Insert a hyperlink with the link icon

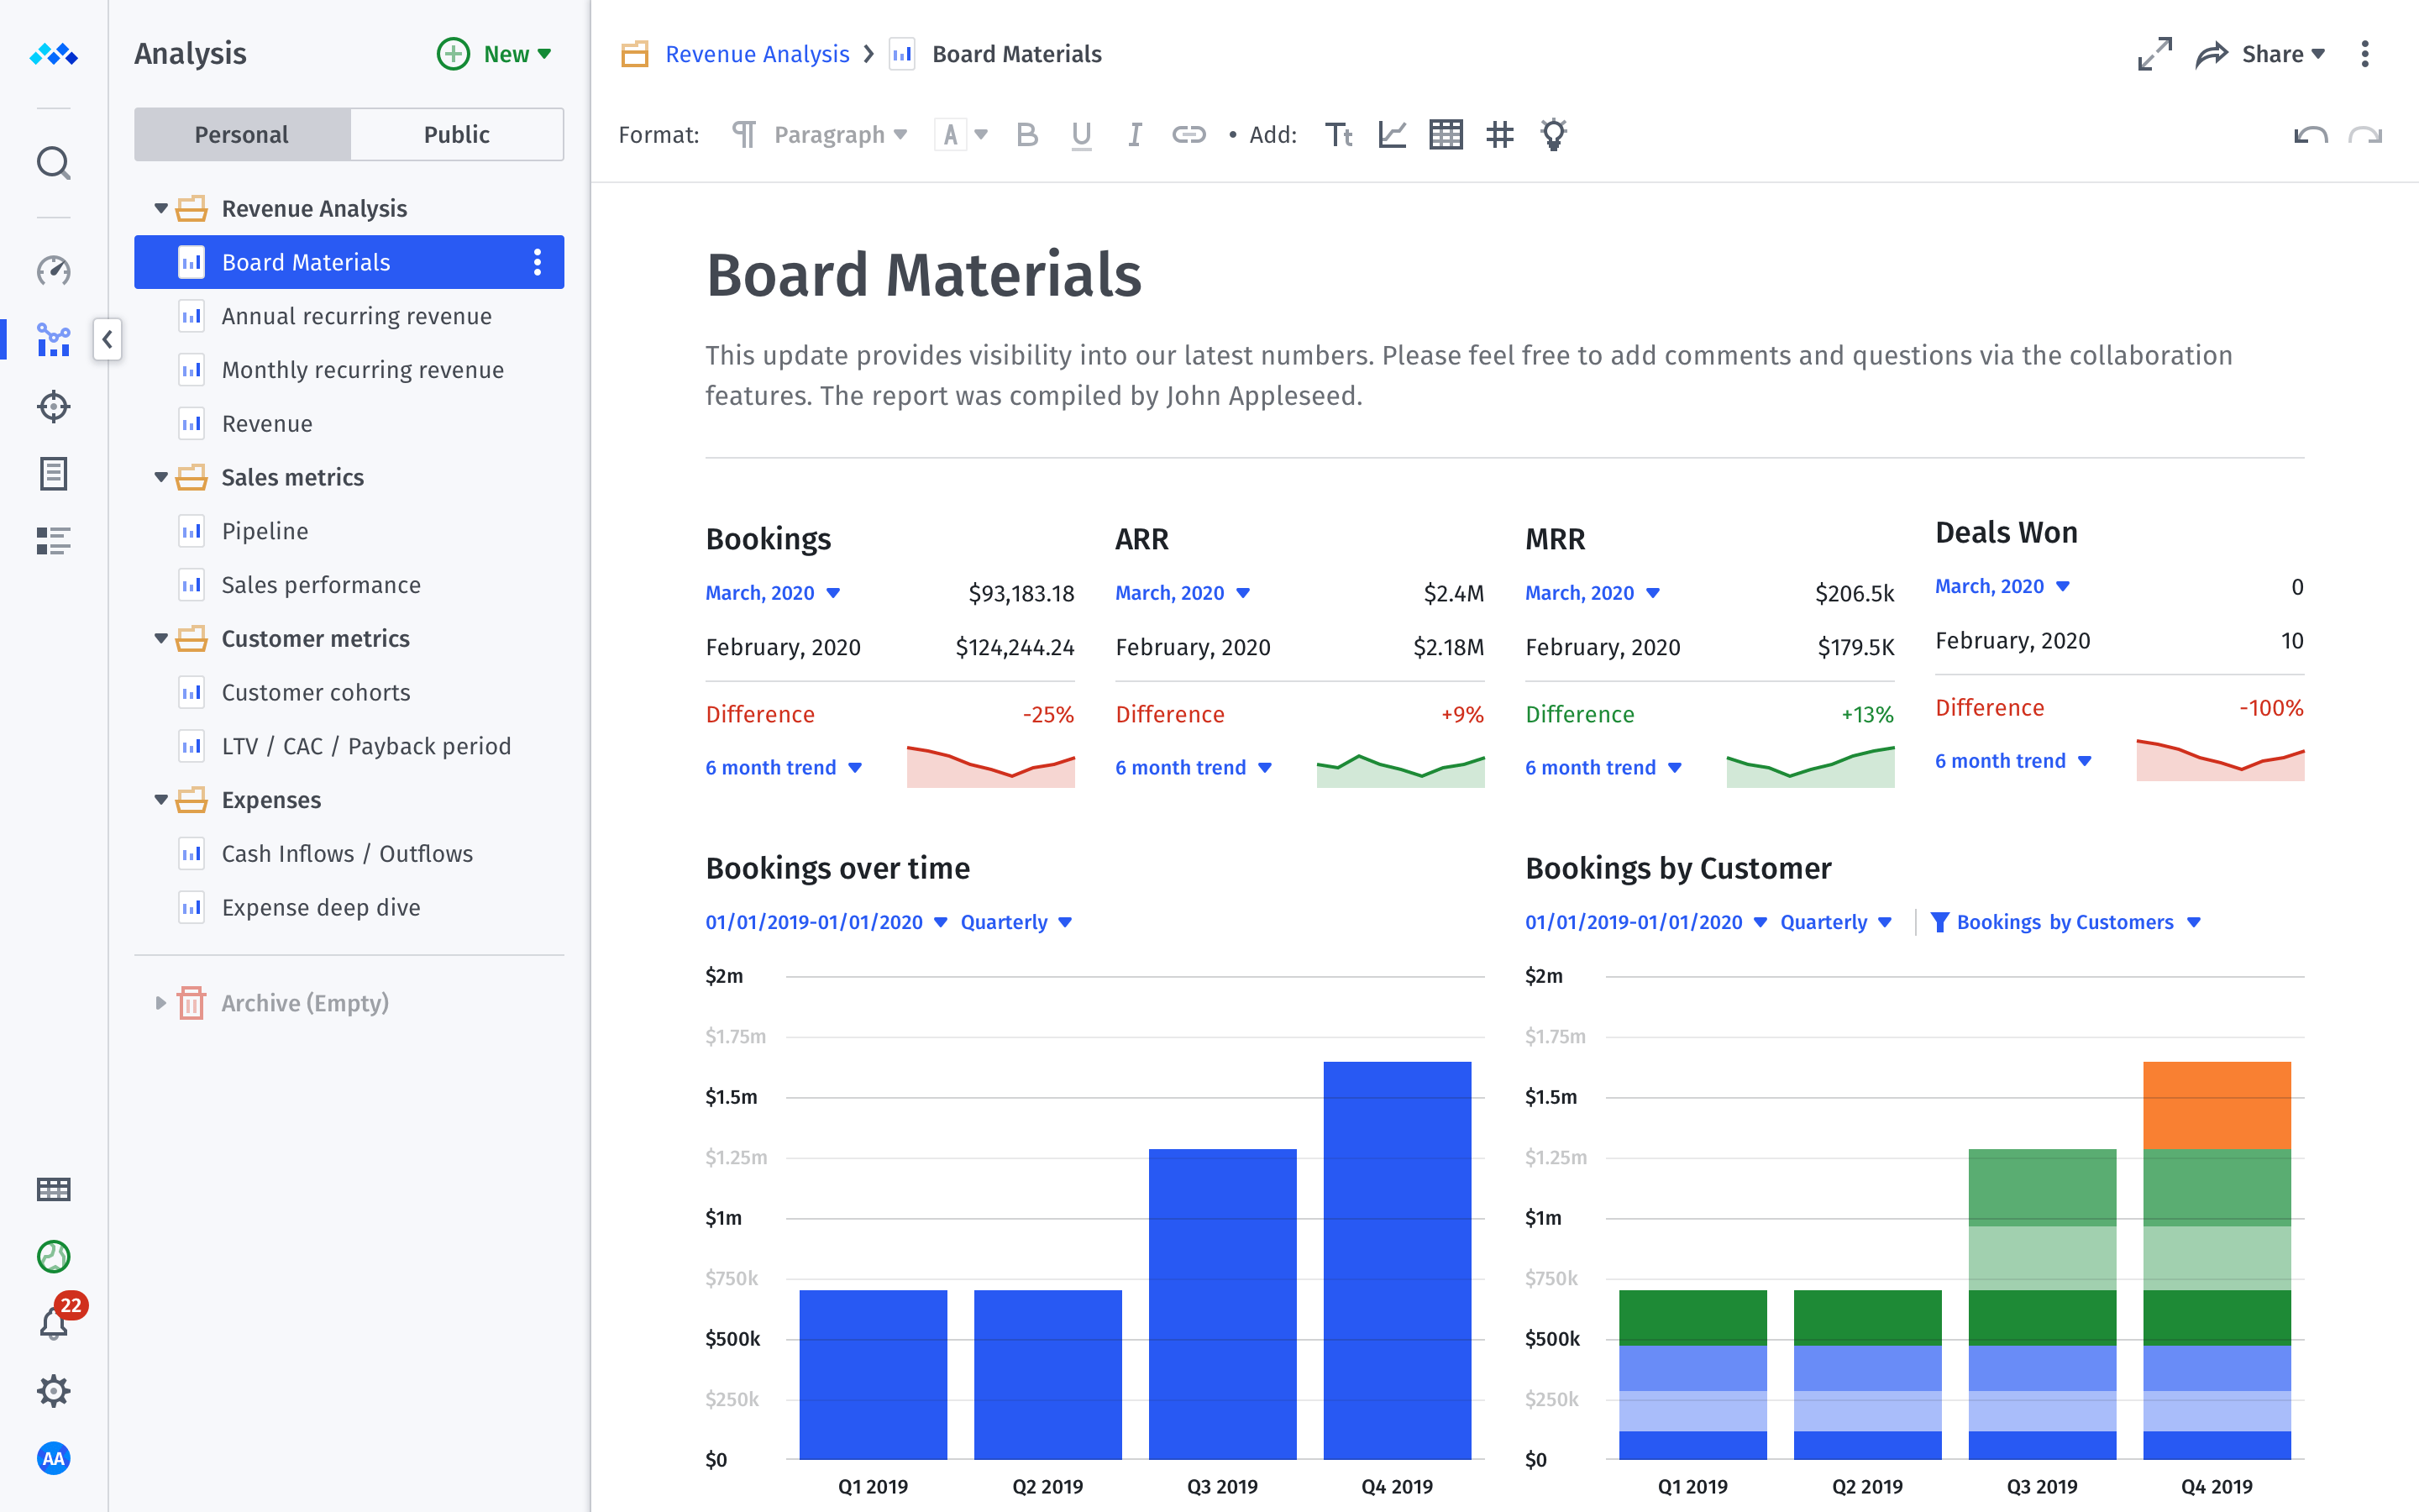[1189, 134]
